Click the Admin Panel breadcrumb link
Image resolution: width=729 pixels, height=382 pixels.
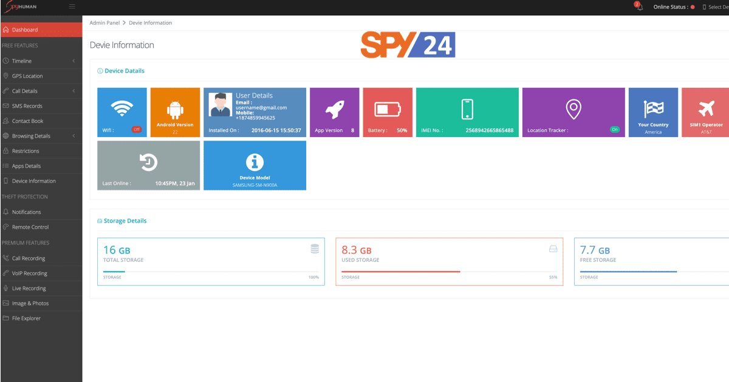pyautogui.click(x=104, y=23)
